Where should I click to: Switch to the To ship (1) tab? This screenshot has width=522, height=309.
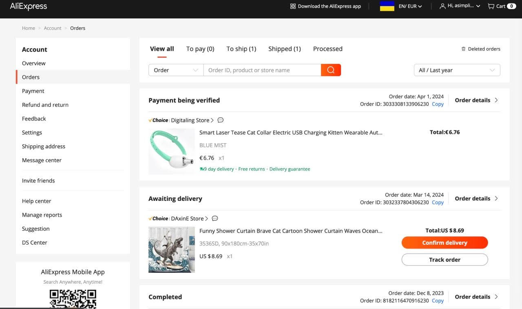[241, 49]
